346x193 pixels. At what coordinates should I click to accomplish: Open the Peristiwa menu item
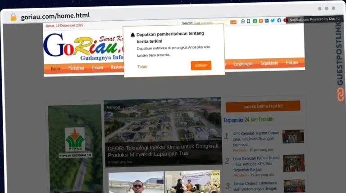[76, 68]
